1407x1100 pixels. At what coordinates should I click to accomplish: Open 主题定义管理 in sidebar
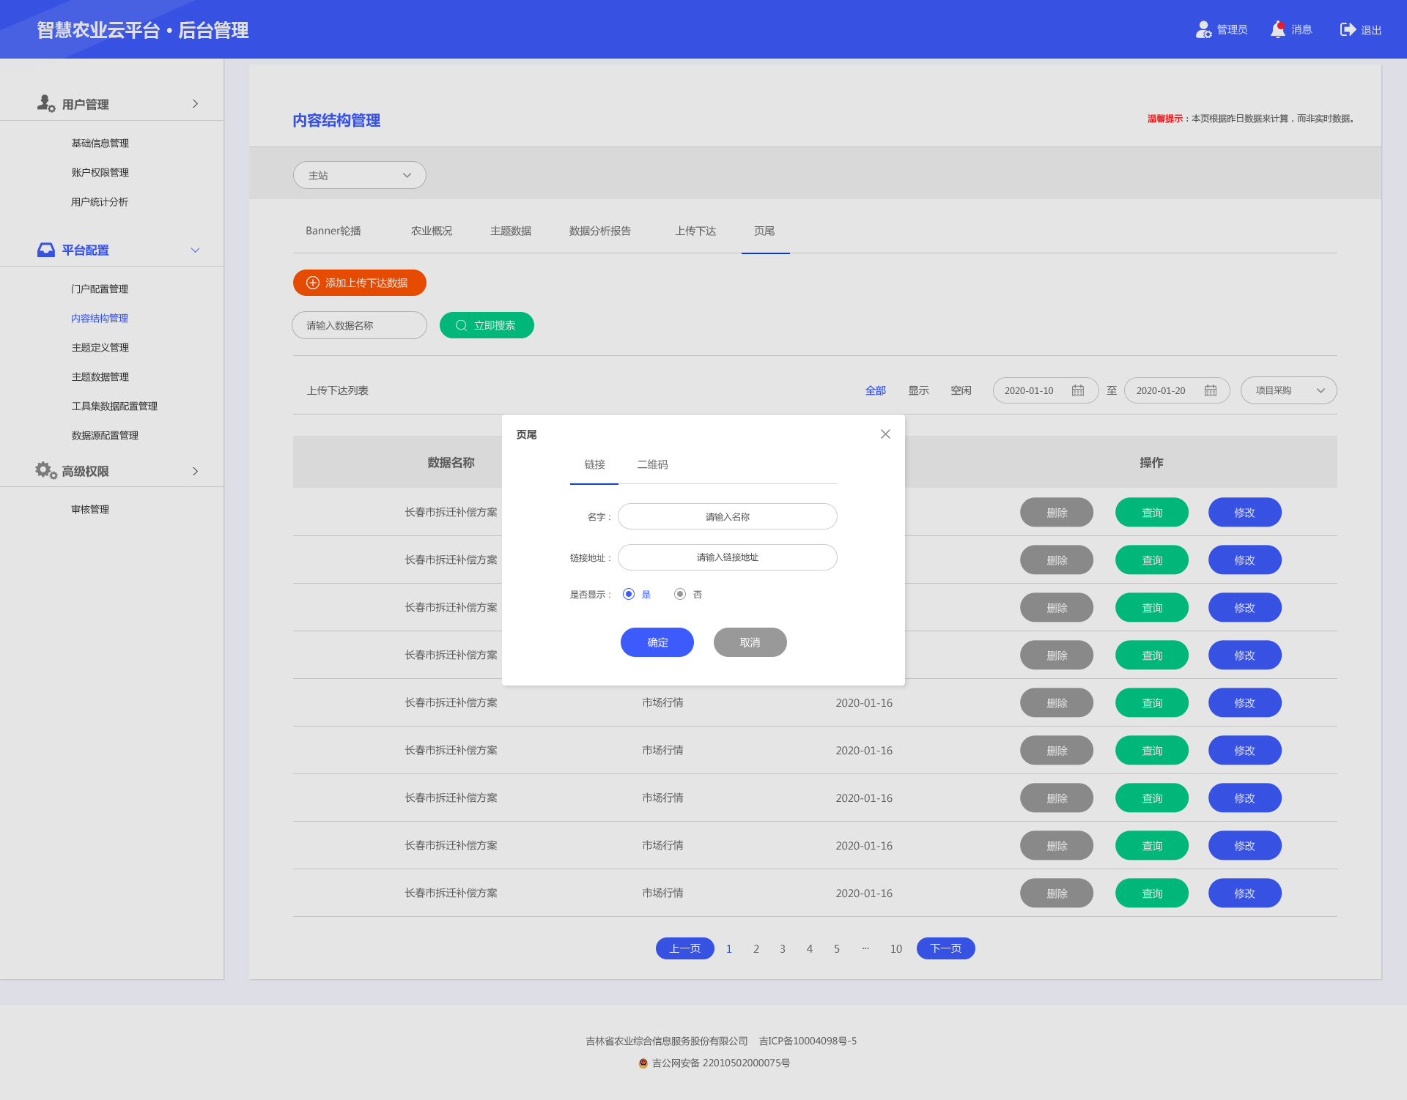pos(100,347)
